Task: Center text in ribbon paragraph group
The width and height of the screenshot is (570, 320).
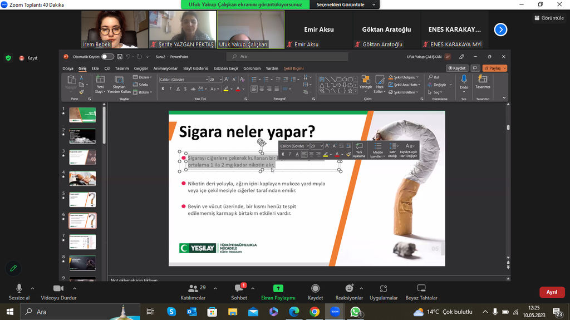Action: point(262,88)
